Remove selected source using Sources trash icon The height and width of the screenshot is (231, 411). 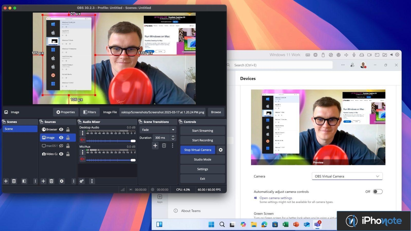tap(51, 181)
